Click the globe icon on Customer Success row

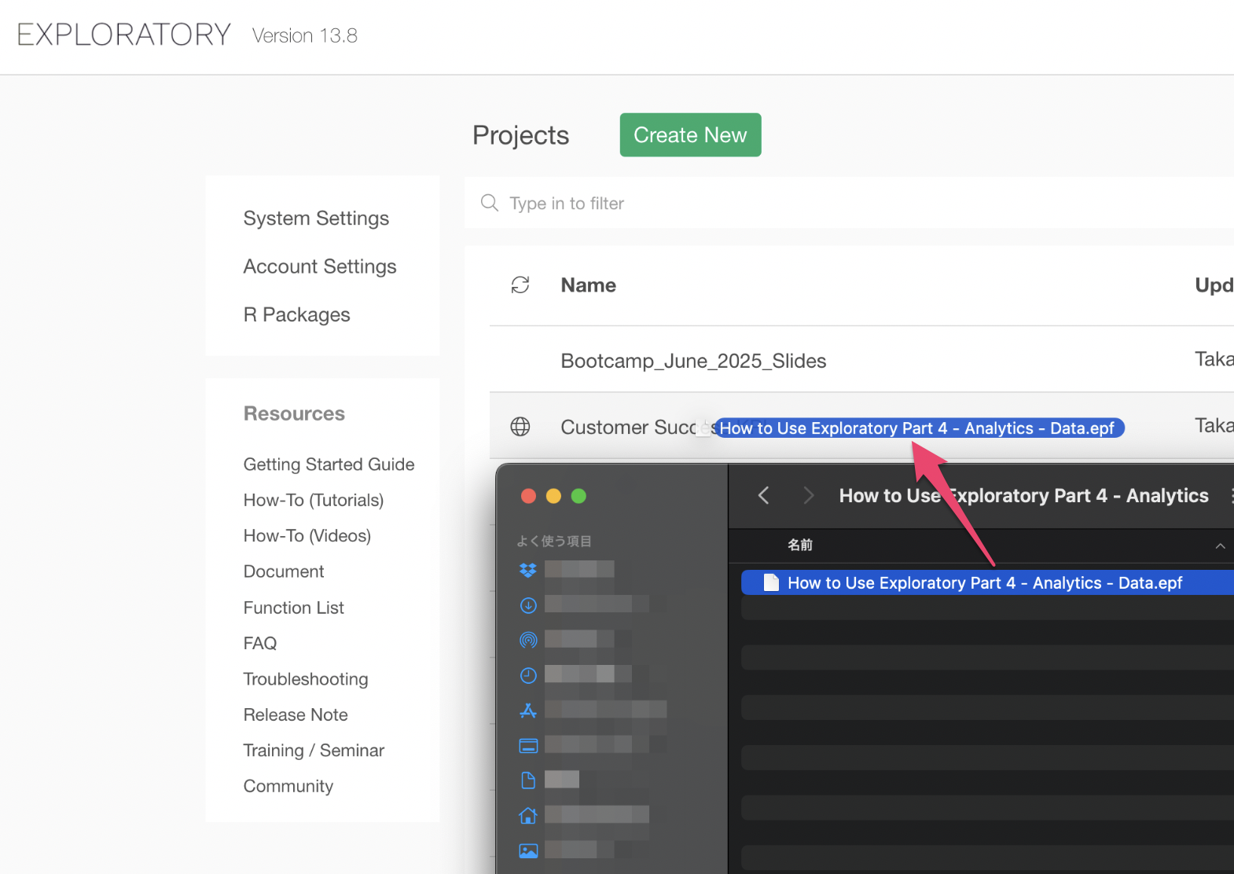pyautogui.click(x=520, y=427)
